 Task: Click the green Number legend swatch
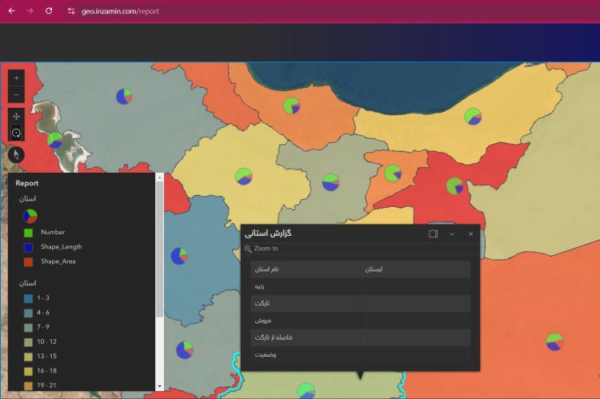point(28,233)
